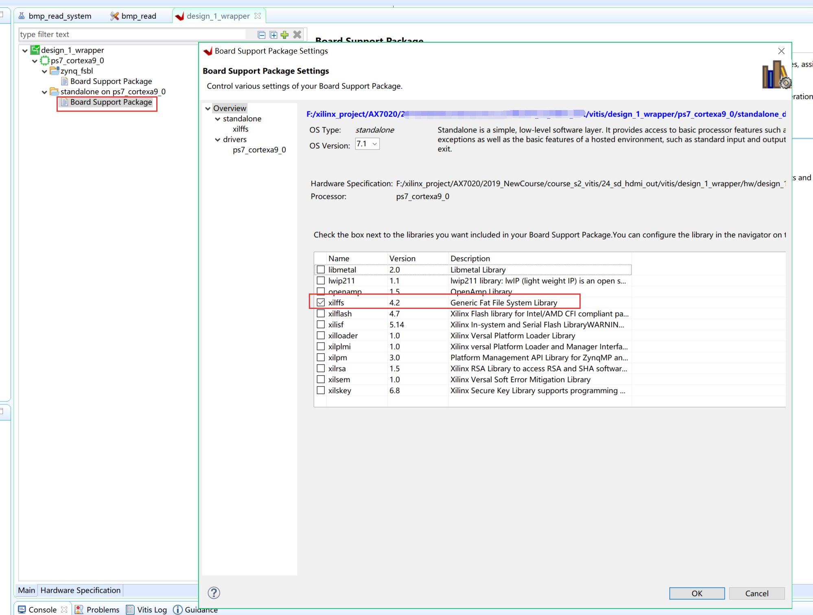
Task: Click the collapse all icon in filter toolbar
Action: click(x=262, y=35)
